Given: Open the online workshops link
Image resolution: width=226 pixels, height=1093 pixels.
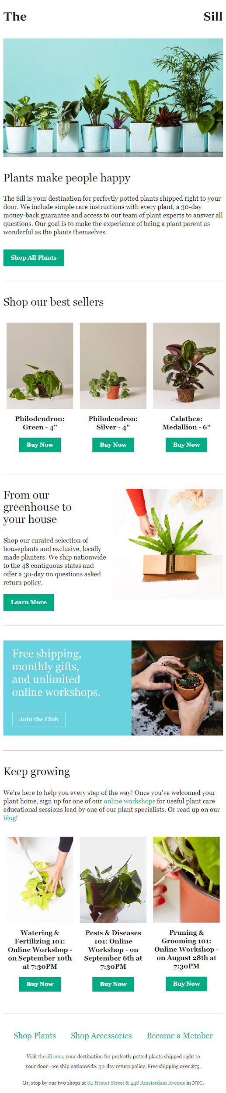Looking at the screenshot, I should pyautogui.click(x=129, y=801).
